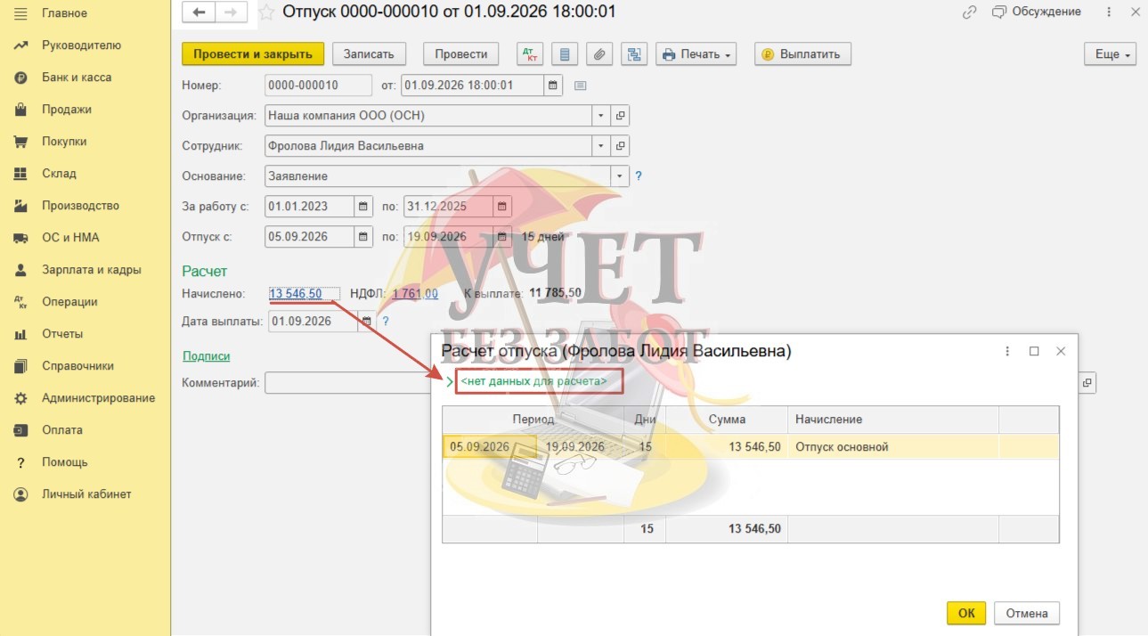1148x636 pixels.
Task: Click the Выплатить button
Action: [x=802, y=54]
